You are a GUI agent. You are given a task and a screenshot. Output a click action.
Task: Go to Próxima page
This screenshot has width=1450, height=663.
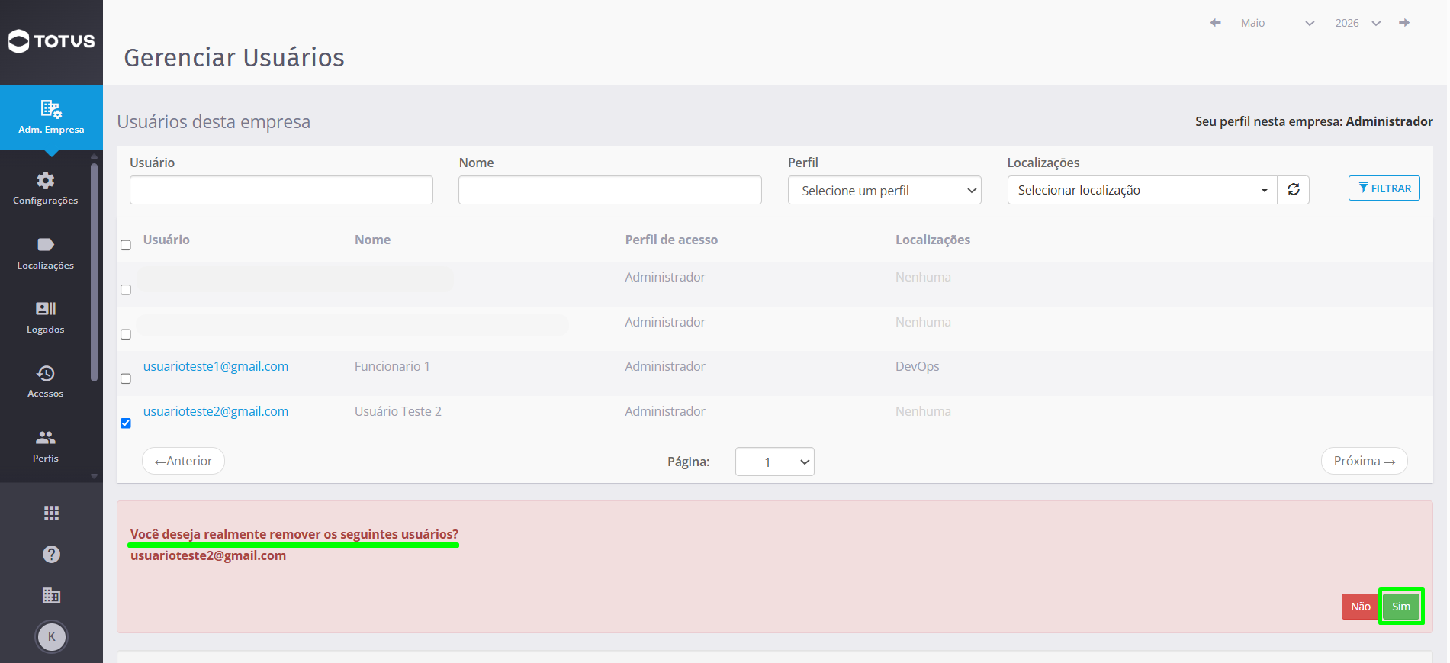(x=1365, y=461)
